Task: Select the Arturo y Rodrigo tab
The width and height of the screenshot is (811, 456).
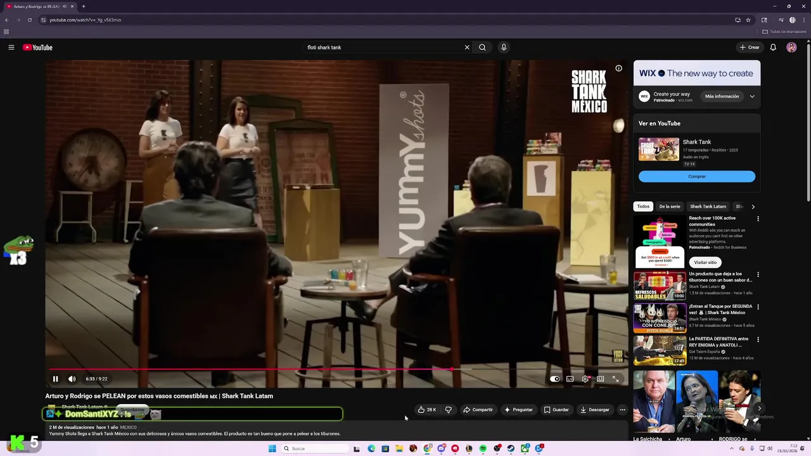Action: tap(39, 6)
